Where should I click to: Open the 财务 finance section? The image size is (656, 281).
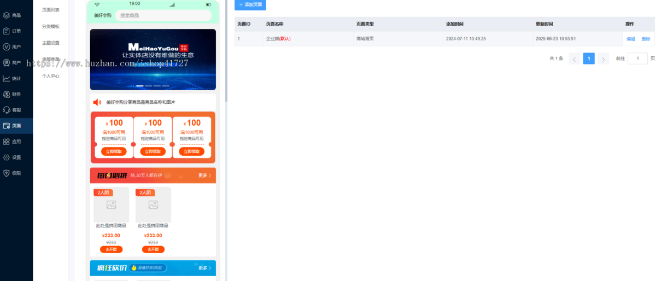[16, 94]
